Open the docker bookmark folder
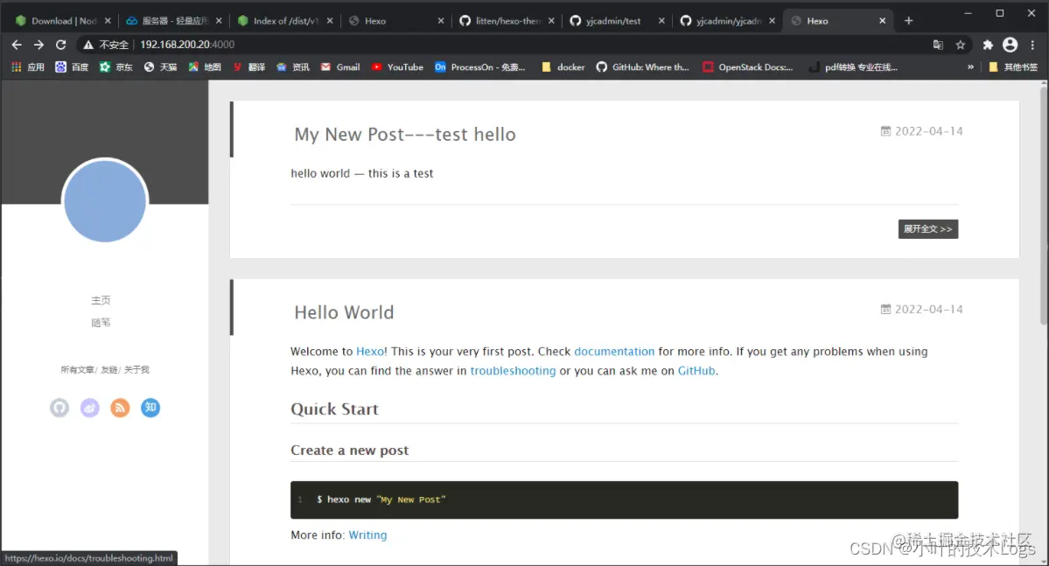Screen dimensions: 1049x566 (x=563, y=66)
